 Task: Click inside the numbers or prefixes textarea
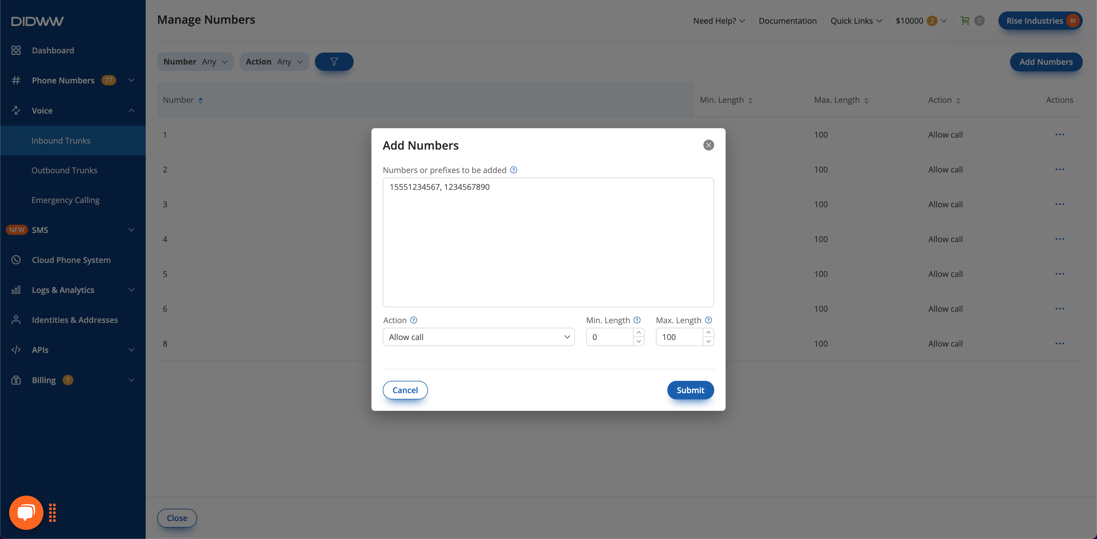(x=548, y=242)
